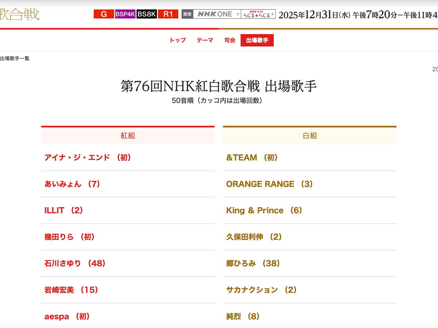The height and width of the screenshot is (328, 438).
Task: Open the NHK ONE streaming link
Action: click(217, 14)
